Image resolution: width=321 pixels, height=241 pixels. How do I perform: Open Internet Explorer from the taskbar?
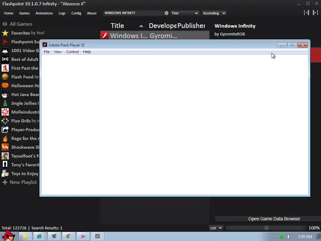click(39, 237)
